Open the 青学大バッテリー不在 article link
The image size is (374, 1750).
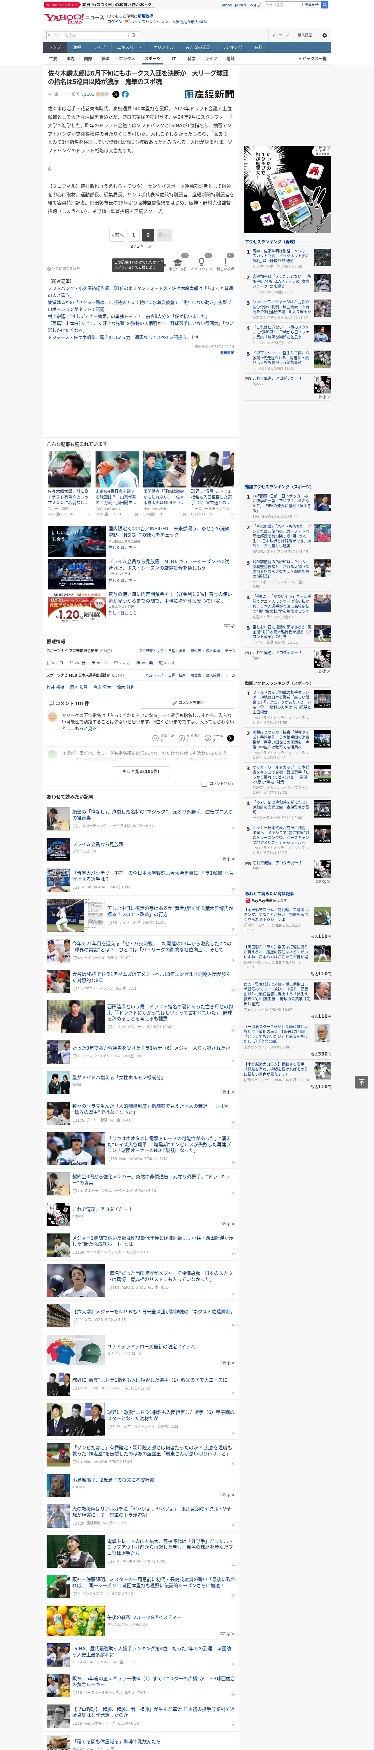coord(154,876)
